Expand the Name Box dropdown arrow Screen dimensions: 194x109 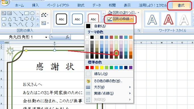[46, 37]
